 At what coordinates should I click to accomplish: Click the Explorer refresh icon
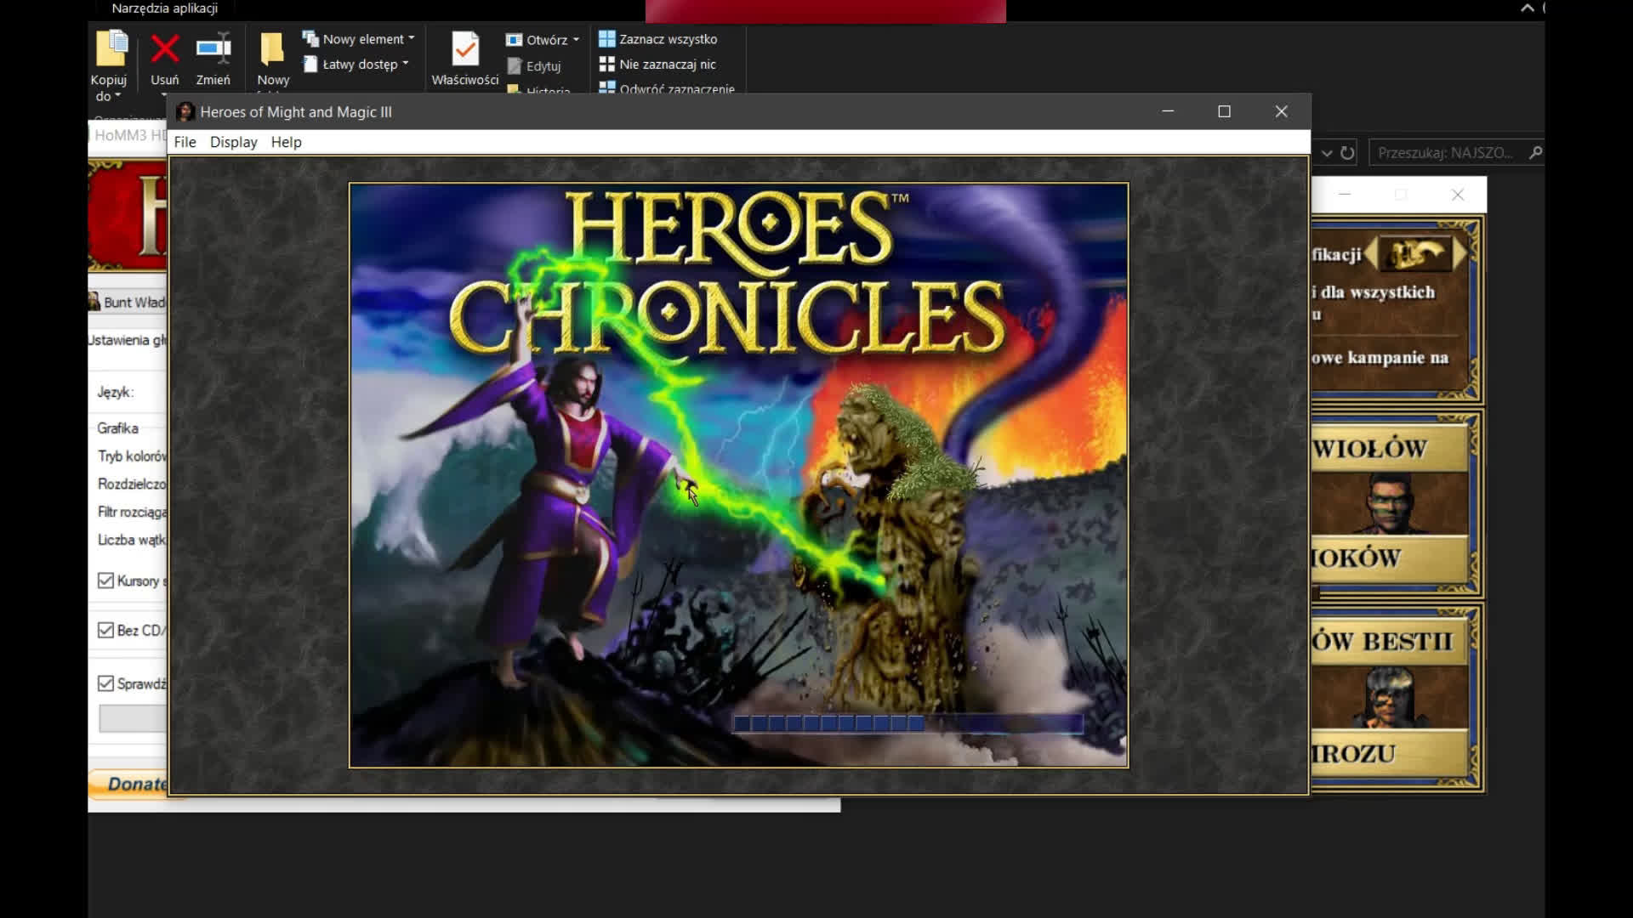tap(1347, 153)
